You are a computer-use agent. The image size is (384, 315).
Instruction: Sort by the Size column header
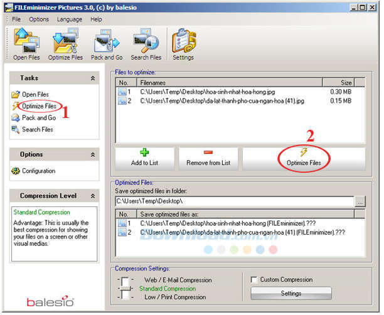pyautogui.click(x=338, y=83)
